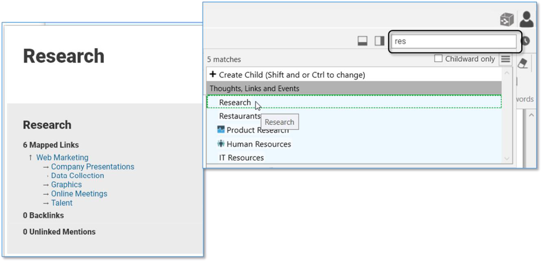Select the eraser icon
This screenshot has height=262, width=542.
[523, 63]
